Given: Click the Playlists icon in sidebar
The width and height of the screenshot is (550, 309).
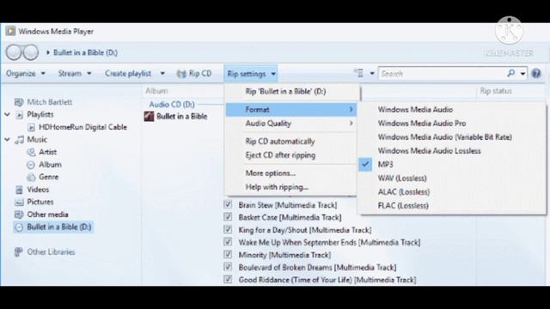Looking at the screenshot, I should 20,114.
